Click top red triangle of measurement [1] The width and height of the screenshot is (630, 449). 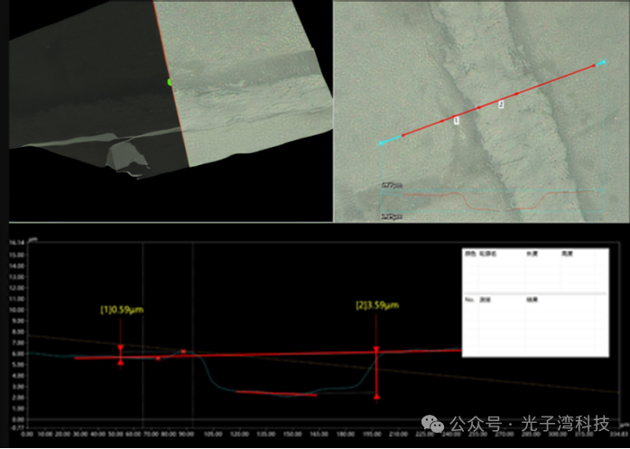[x=121, y=347]
